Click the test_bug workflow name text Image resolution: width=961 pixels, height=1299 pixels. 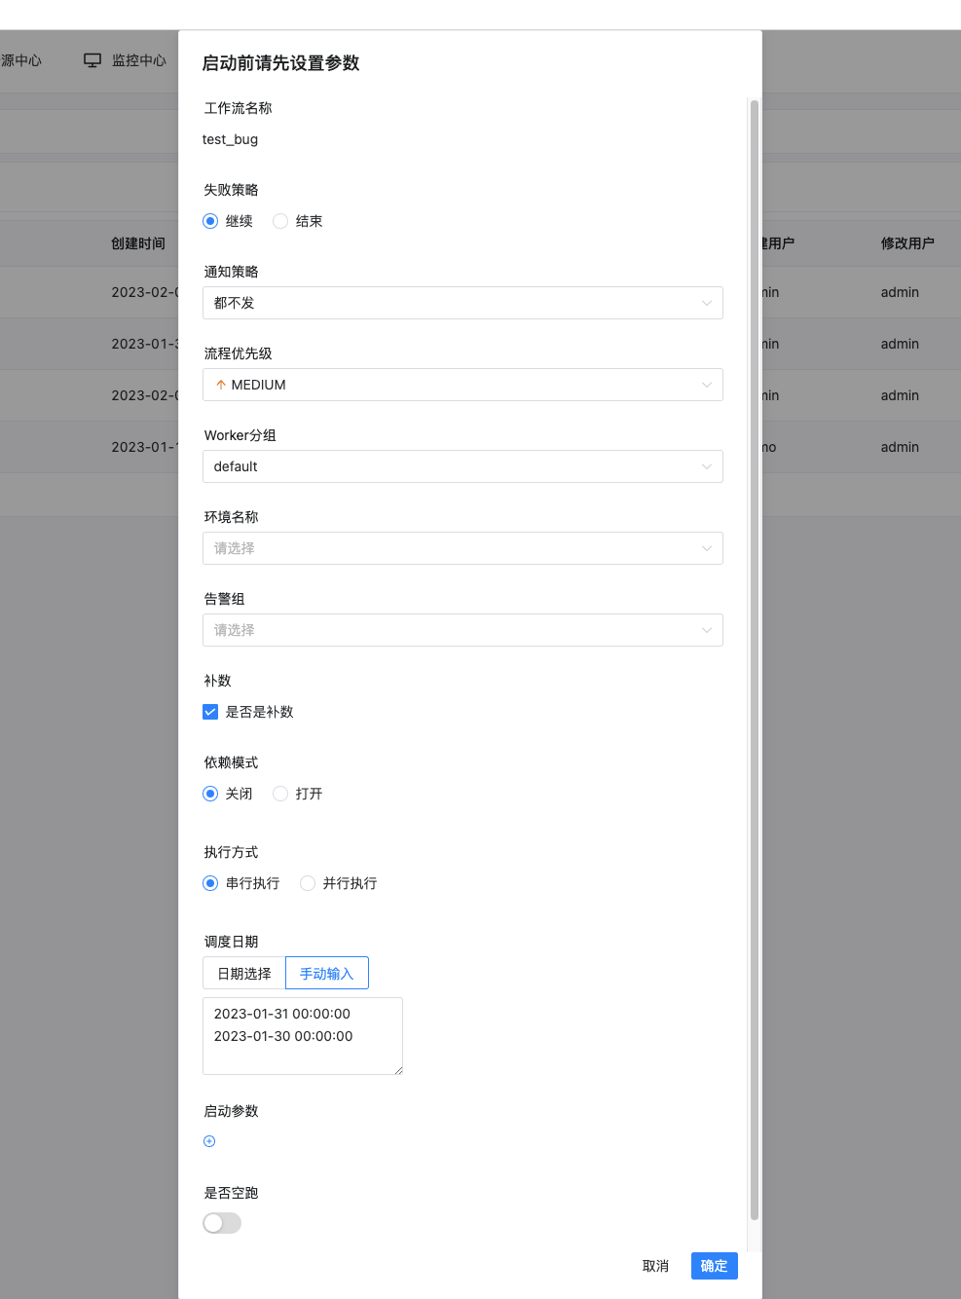(x=231, y=139)
